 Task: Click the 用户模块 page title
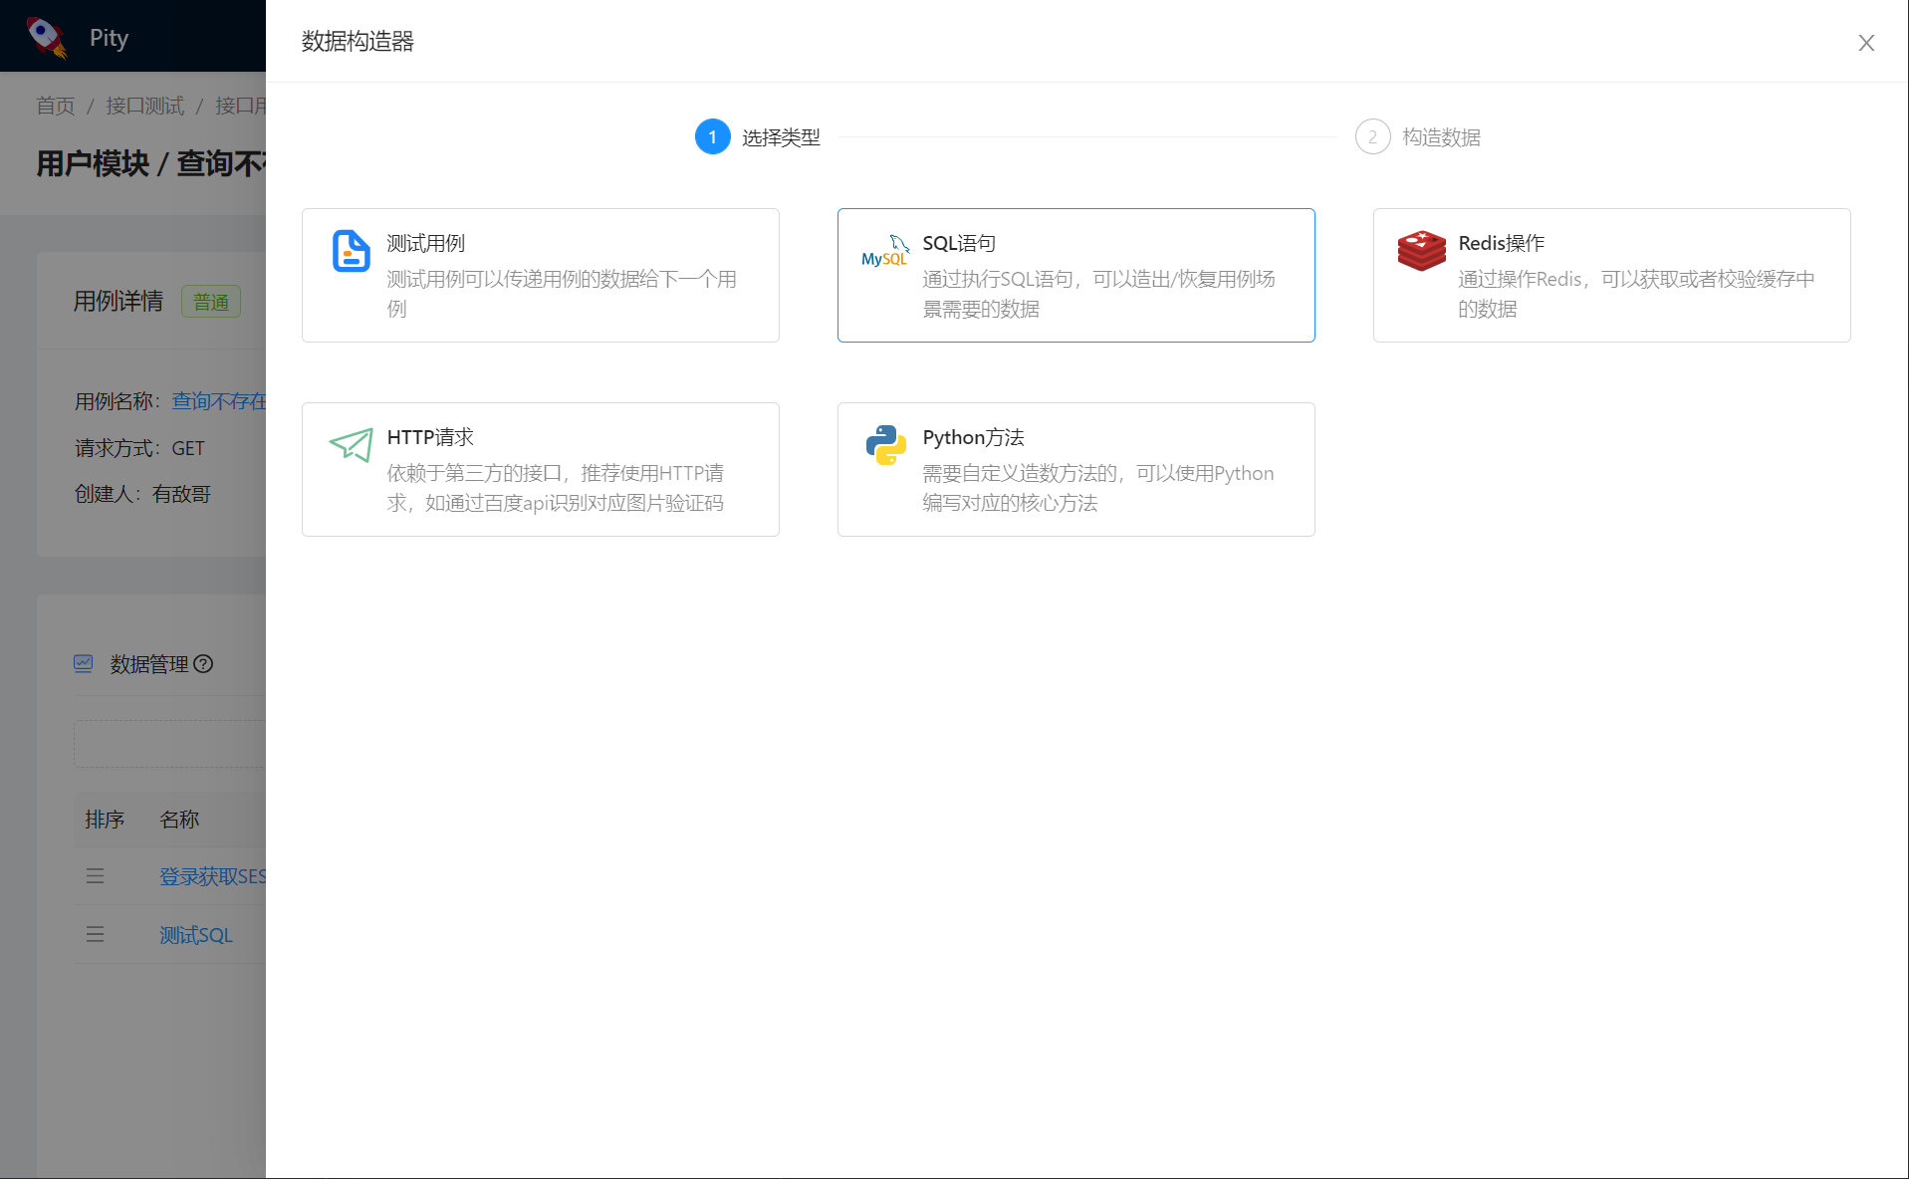[93, 163]
